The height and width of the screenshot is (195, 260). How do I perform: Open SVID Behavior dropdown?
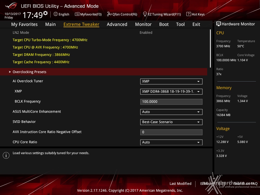(x=171, y=122)
